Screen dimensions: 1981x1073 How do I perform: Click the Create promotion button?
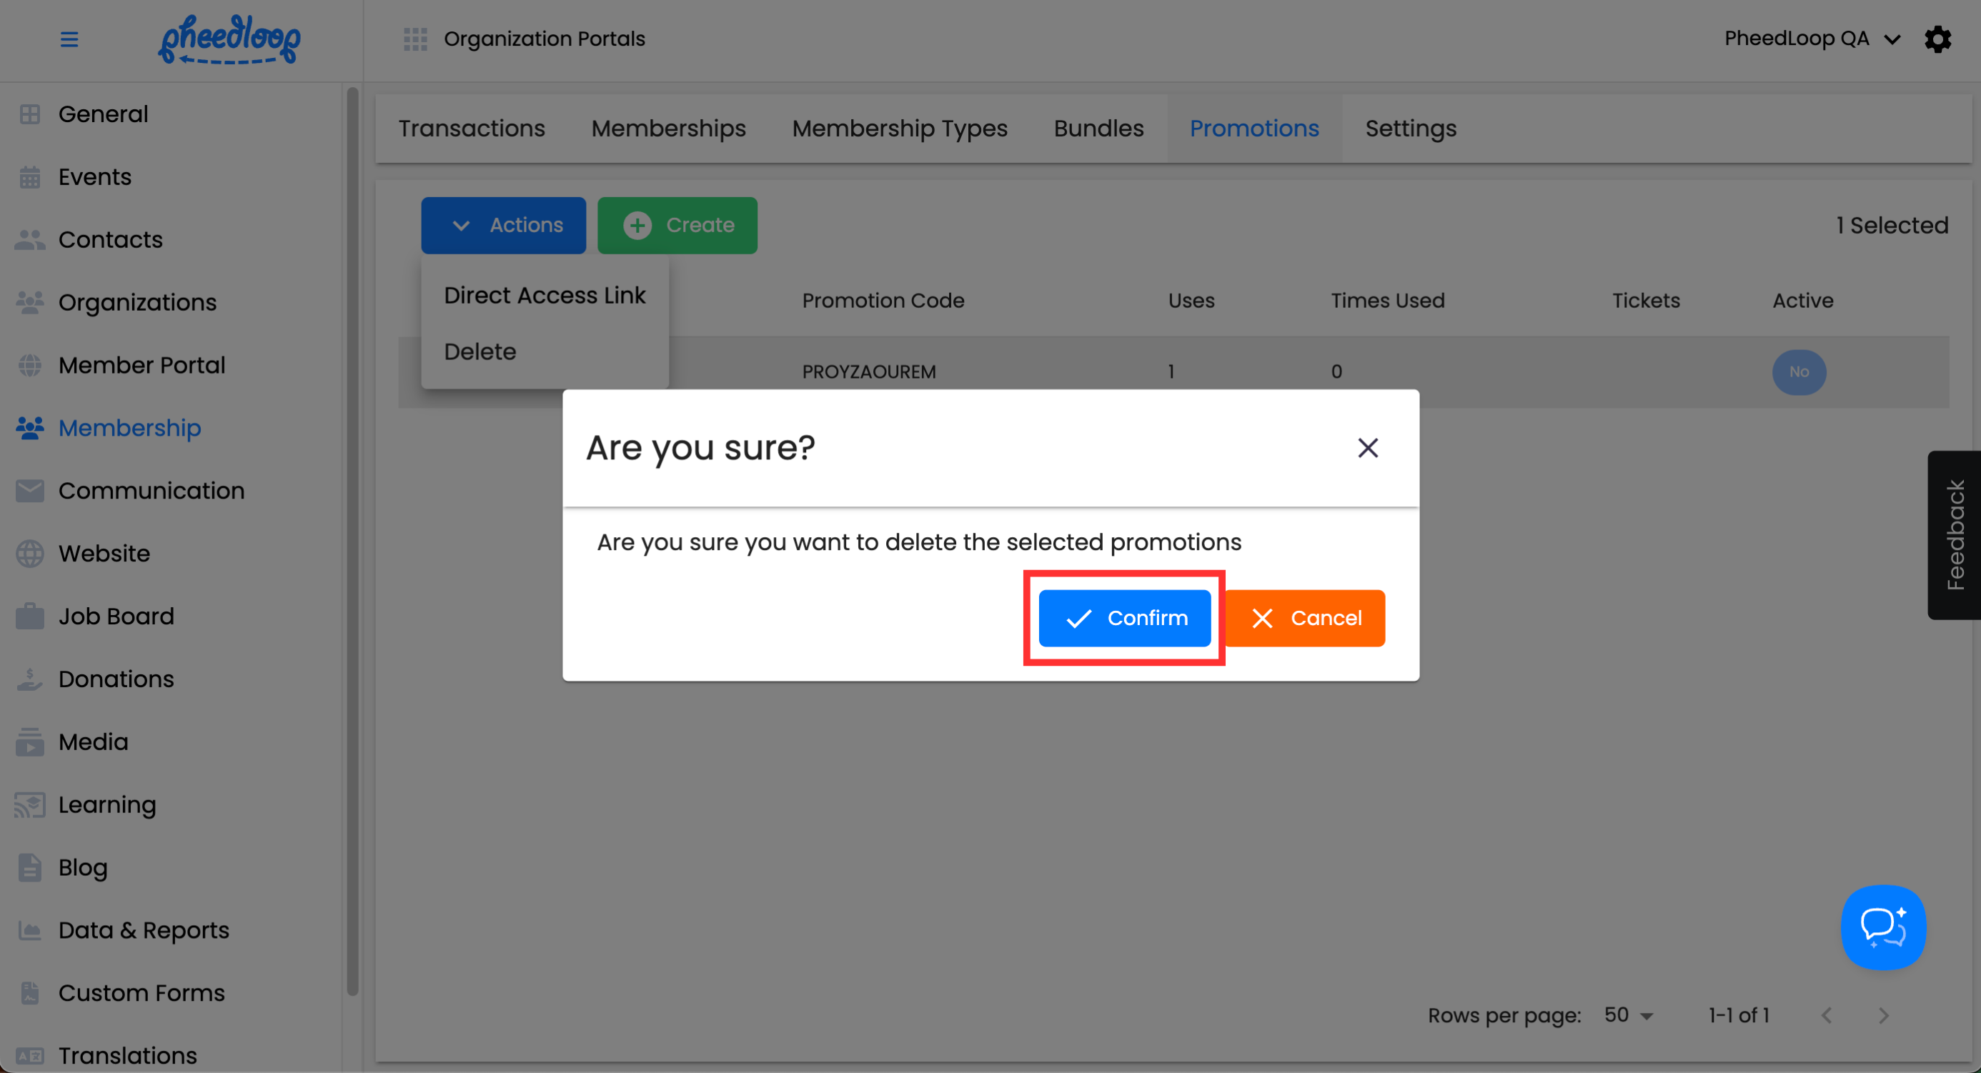click(x=677, y=225)
